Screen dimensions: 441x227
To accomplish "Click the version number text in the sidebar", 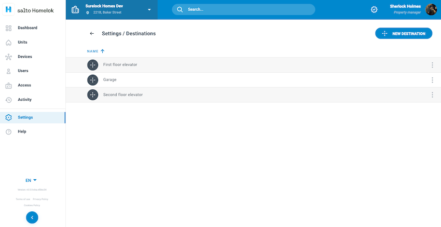I will (x=32, y=190).
